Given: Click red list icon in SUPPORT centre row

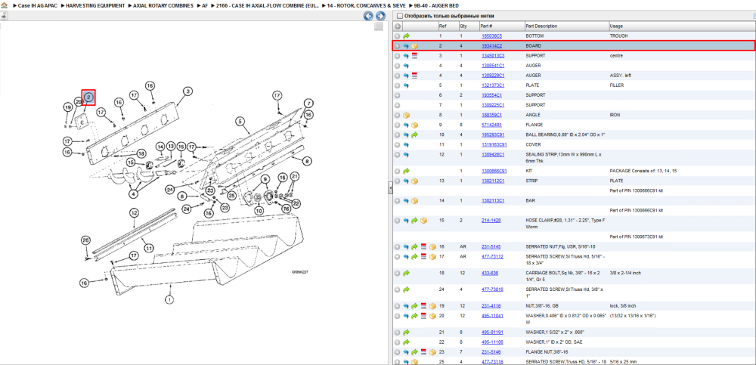Looking at the screenshot, I should (414, 56).
